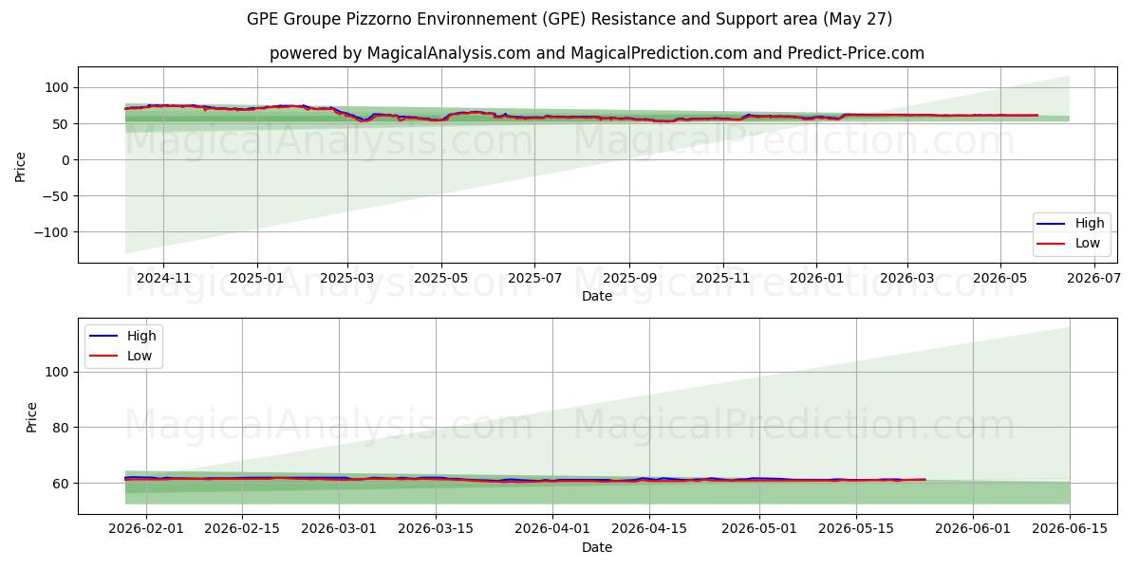Click the '60' price tick in bottom chart
The width and height of the screenshot is (1139, 569).
62,484
